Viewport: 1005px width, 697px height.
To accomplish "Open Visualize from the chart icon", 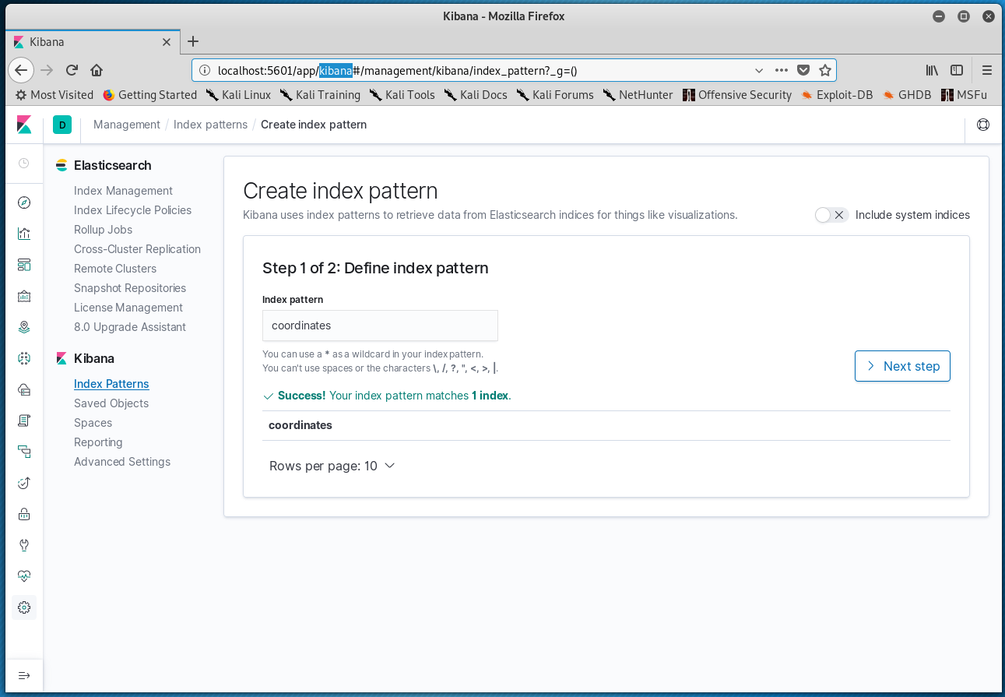I will click(x=24, y=234).
